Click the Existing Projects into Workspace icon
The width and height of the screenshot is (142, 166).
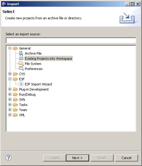pyautogui.click(x=21, y=58)
